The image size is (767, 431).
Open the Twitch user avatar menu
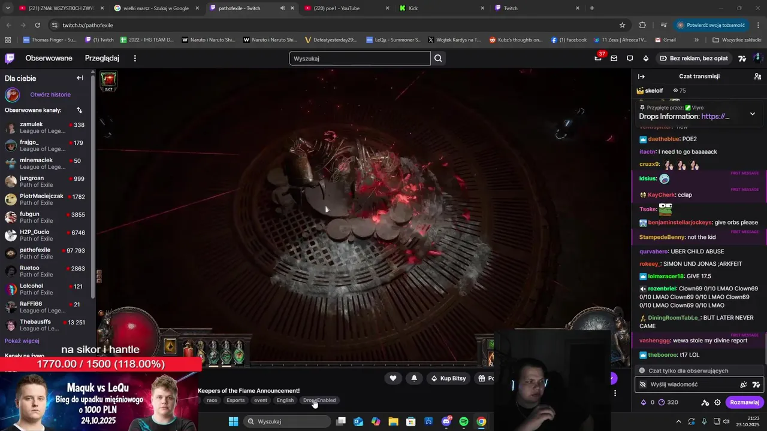click(x=757, y=58)
